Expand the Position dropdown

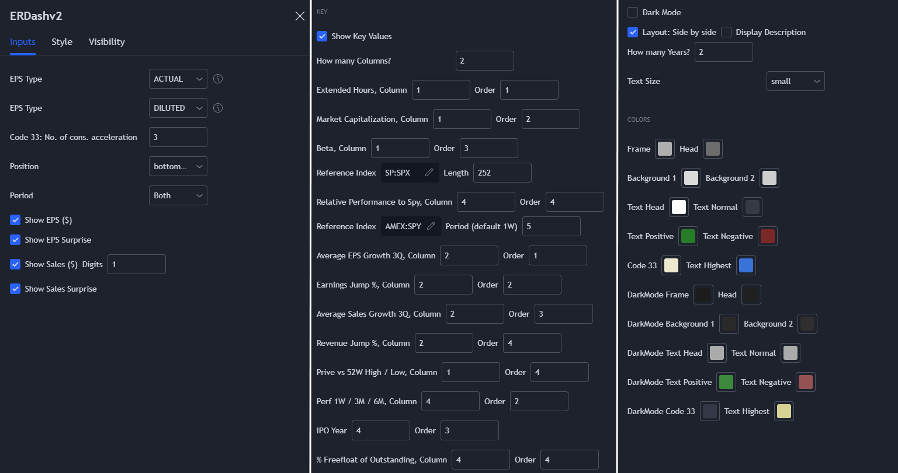[178, 166]
